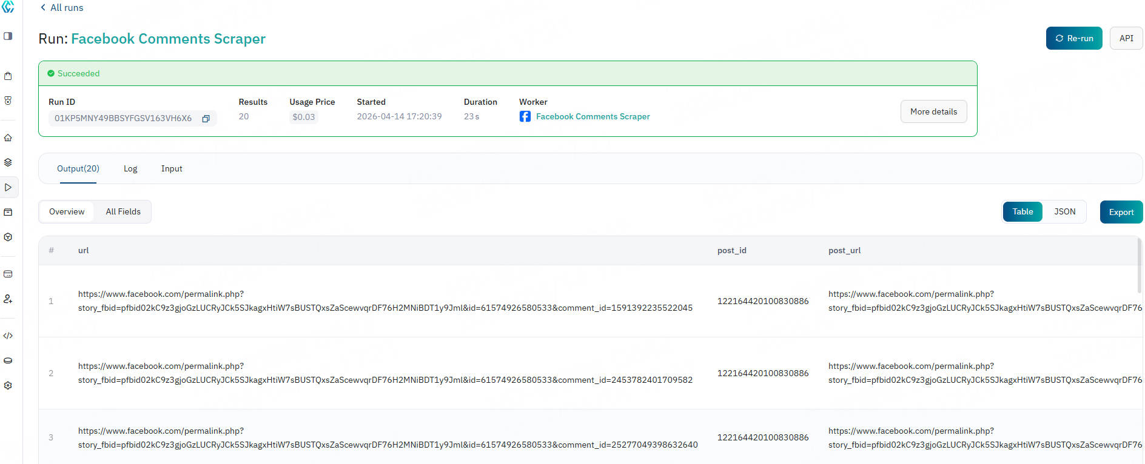Open the billing card icon in sidebar

tap(8, 274)
